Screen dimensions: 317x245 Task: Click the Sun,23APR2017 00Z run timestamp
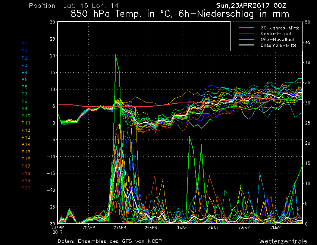point(251,6)
